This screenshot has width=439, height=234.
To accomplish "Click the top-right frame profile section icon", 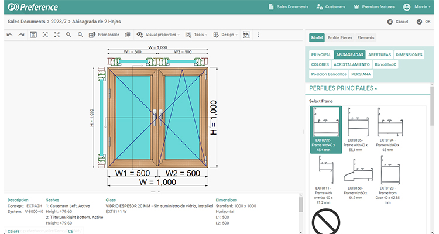I will point(201,61).
